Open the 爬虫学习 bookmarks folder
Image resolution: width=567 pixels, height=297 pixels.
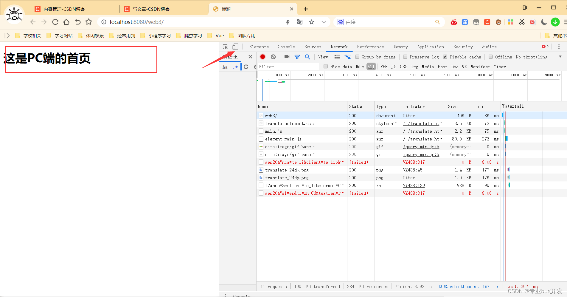tap(189, 35)
